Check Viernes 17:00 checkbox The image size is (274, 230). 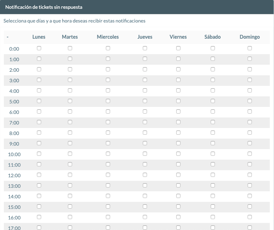(178, 228)
